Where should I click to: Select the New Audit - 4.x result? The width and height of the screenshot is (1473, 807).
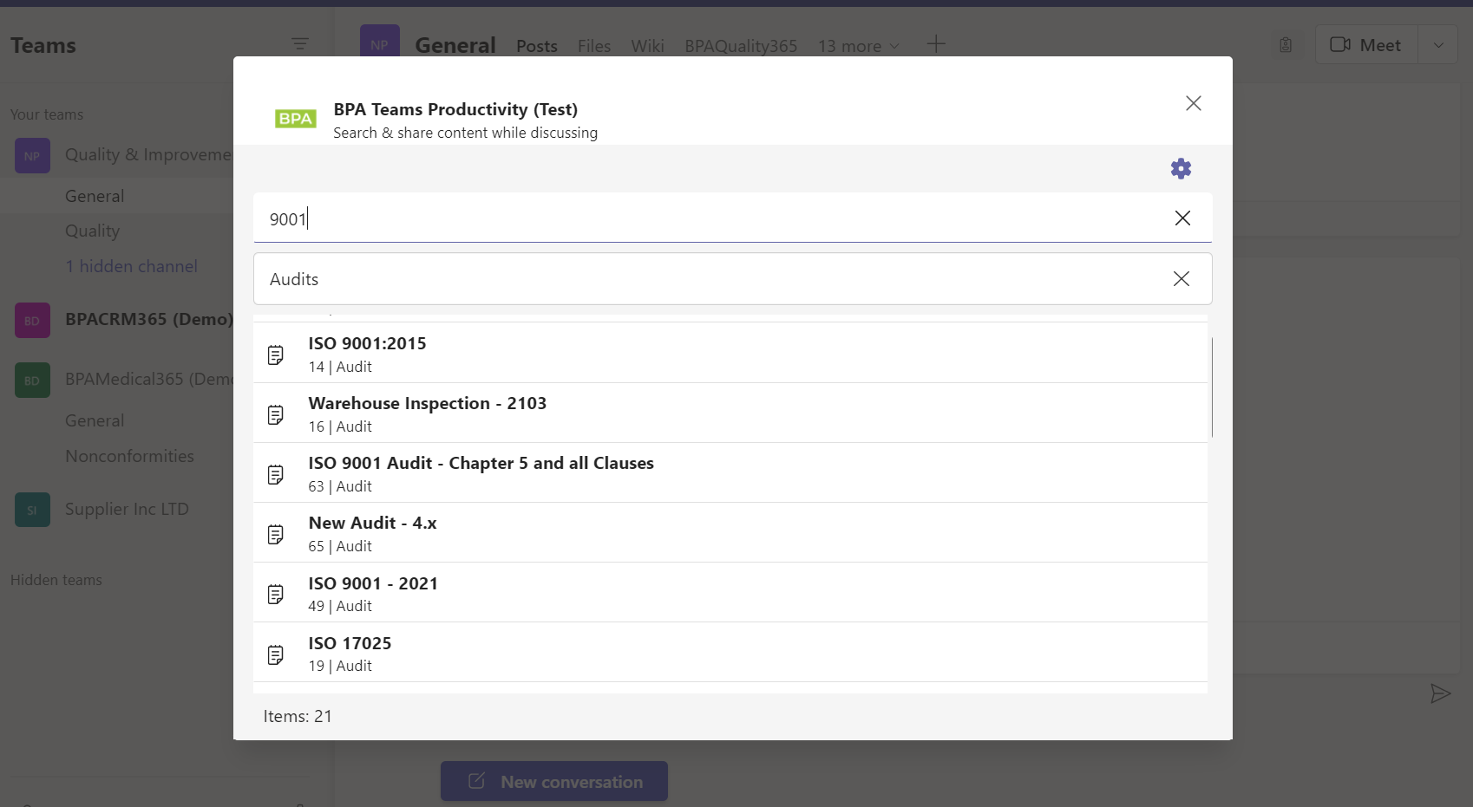730,533
